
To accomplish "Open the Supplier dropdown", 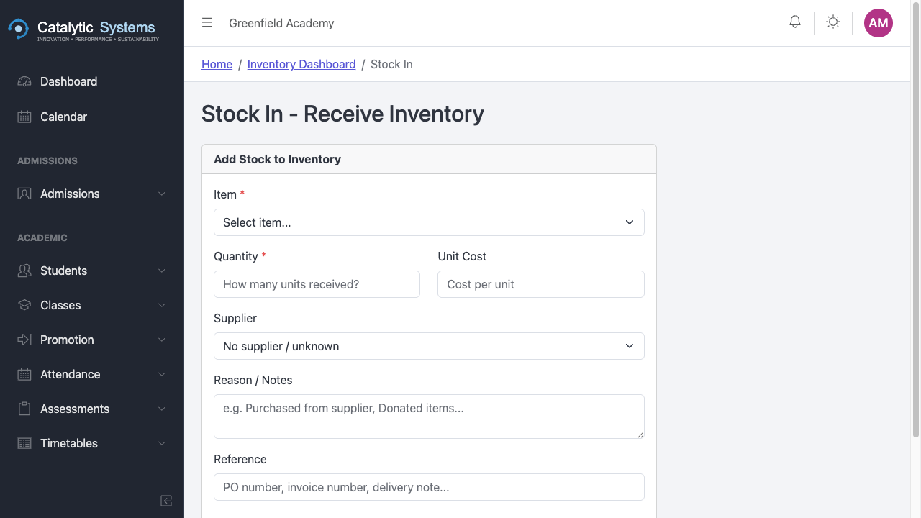I will (429, 346).
